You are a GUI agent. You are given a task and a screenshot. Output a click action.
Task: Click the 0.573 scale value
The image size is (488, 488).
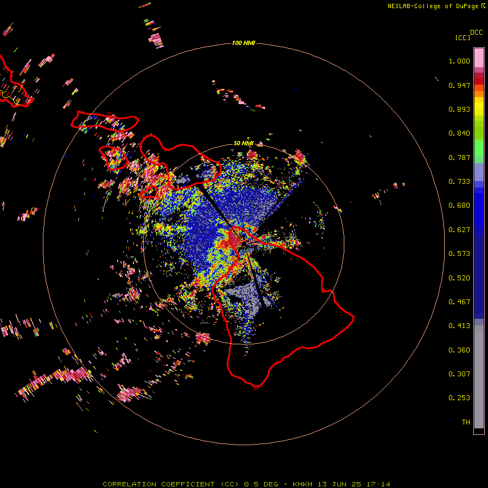[459, 254]
